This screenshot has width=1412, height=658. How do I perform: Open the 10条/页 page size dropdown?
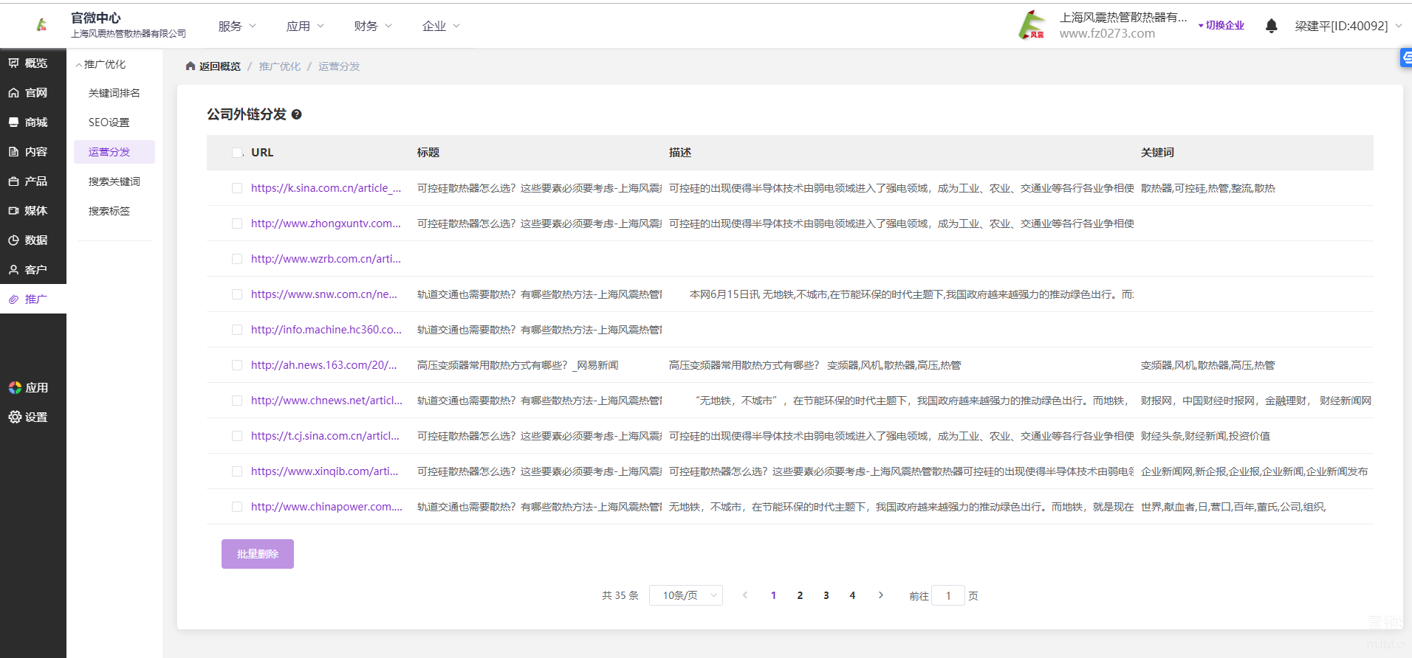685,595
